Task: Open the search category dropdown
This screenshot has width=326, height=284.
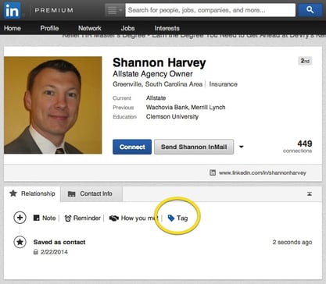Action: (114, 10)
